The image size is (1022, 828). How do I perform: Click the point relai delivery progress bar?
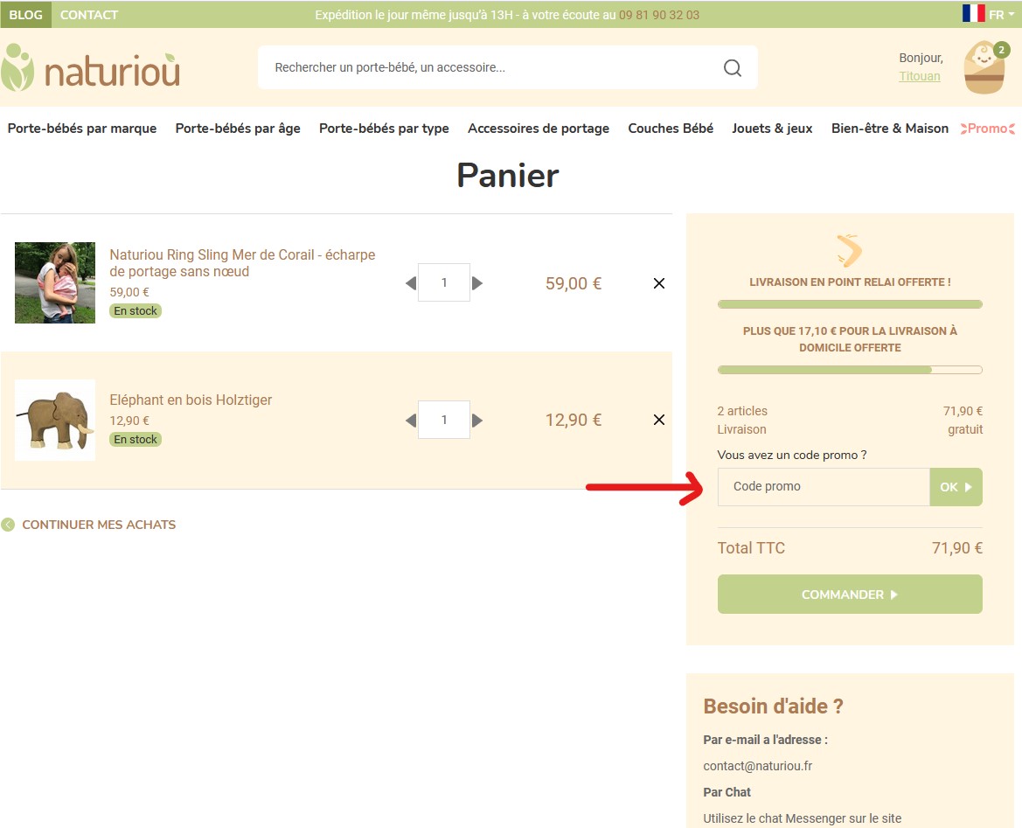(x=850, y=304)
